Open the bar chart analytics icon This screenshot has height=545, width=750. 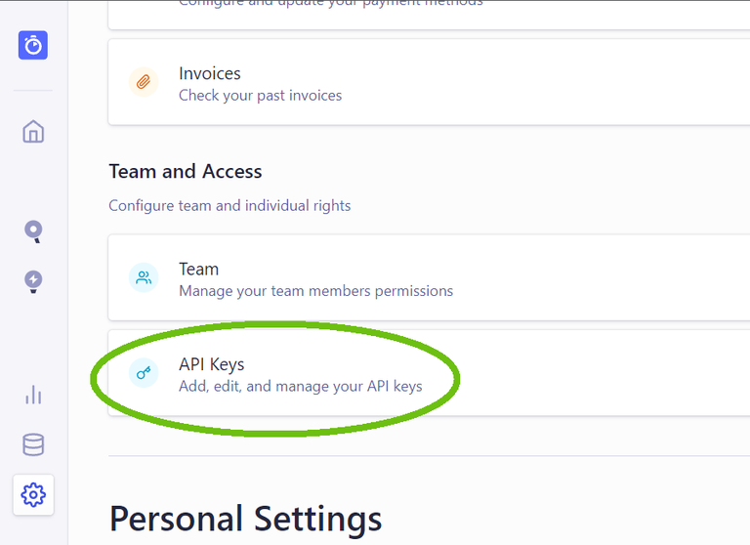[x=33, y=395]
